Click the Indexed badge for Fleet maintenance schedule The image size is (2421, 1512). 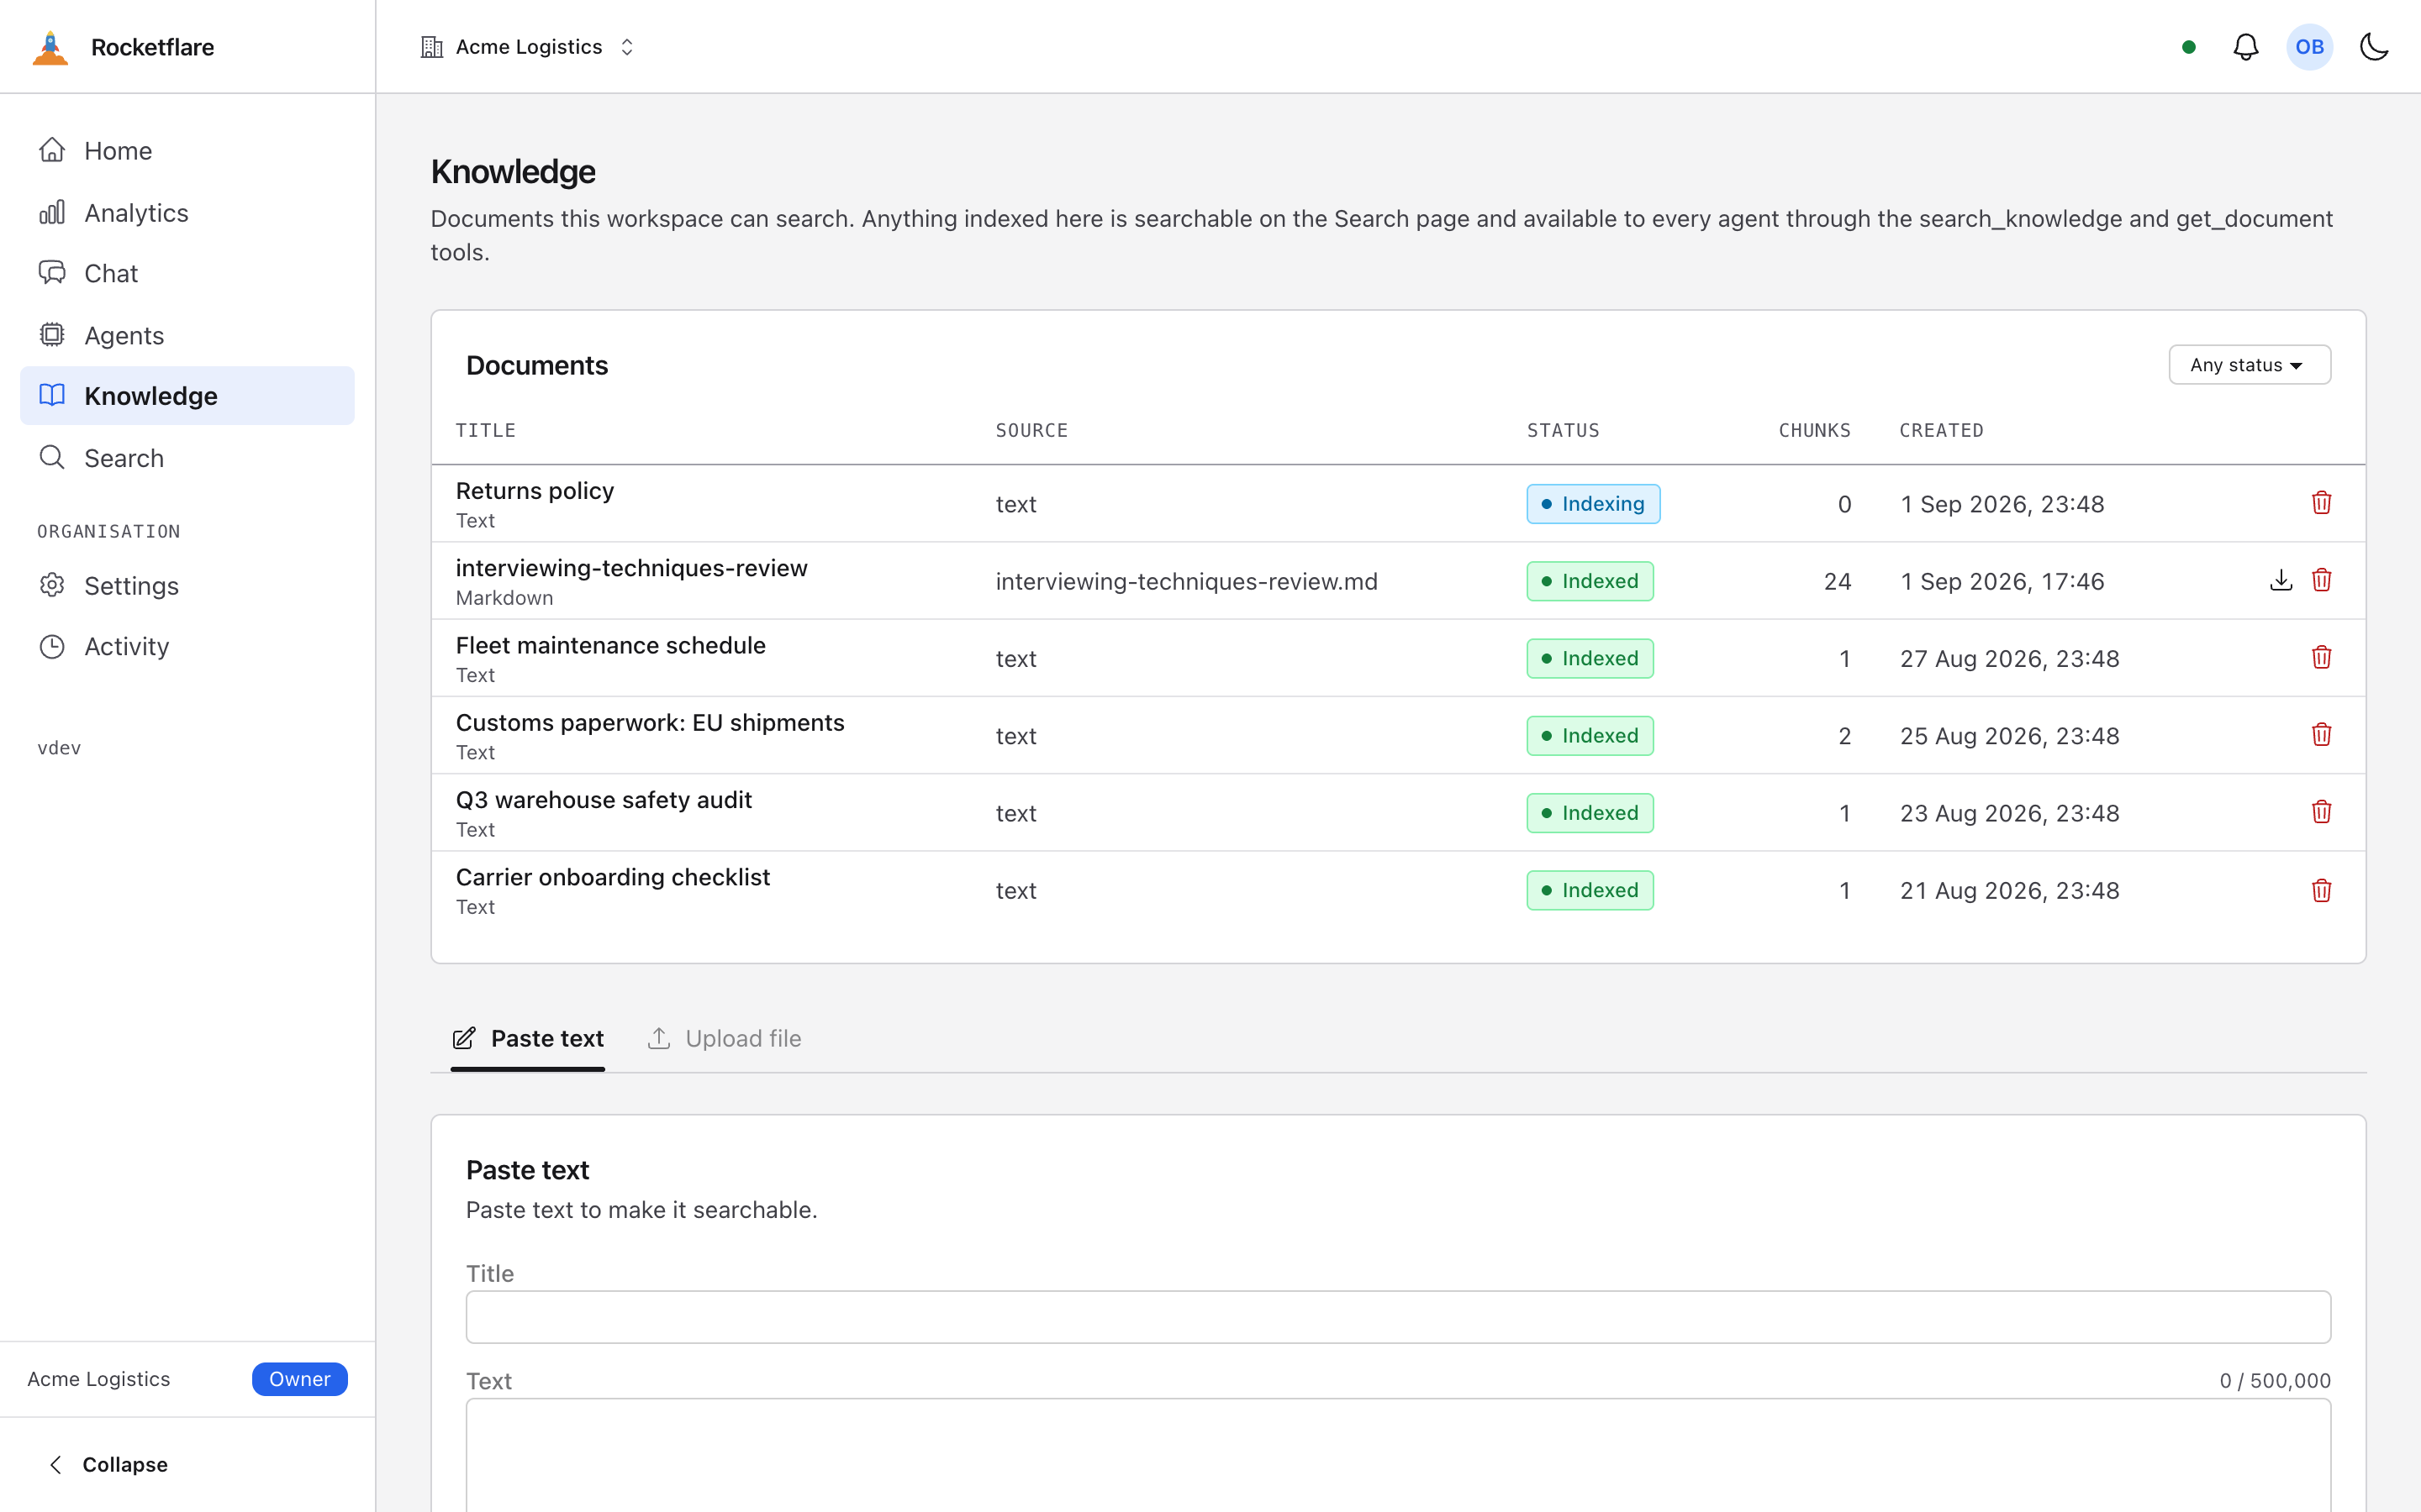pyautogui.click(x=1590, y=659)
